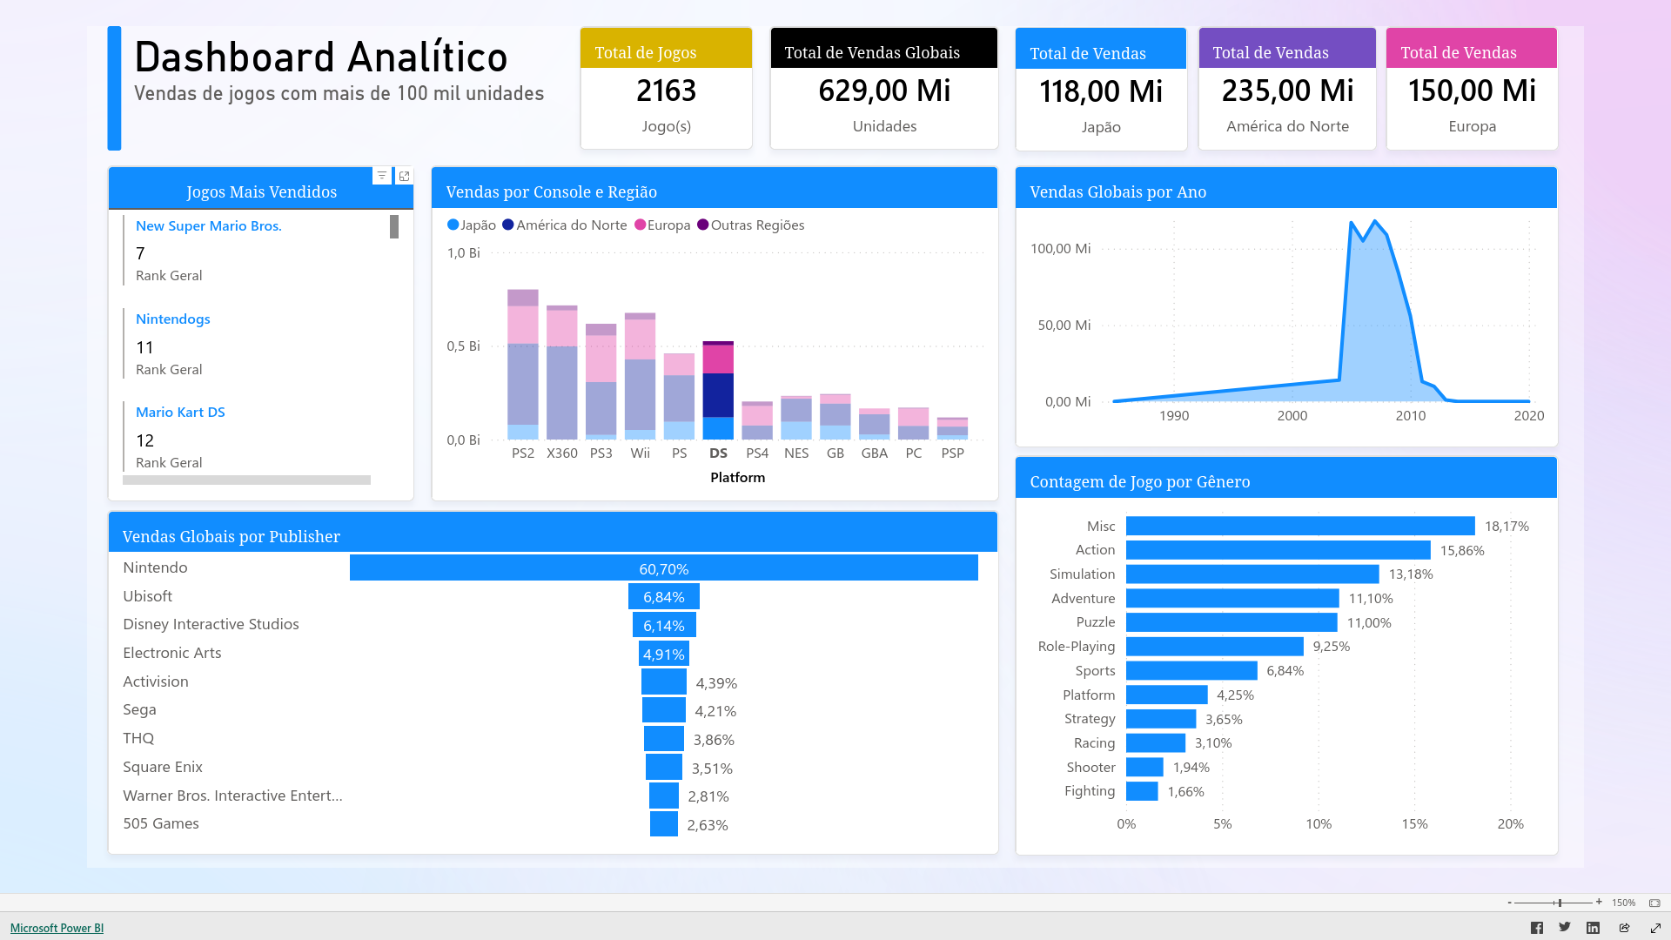Screen dimensions: 1671x940
Task: Open focus mode on Jogos Mais Vendidos card
Action: [x=404, y=176]
